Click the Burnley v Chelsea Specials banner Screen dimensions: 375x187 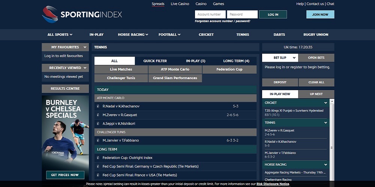pos(65,138)
